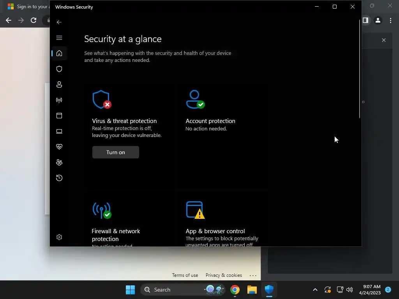Toggle Chrome side panel icon
Image resolution: width=399 pixels, height=299 pixels.
365,20
